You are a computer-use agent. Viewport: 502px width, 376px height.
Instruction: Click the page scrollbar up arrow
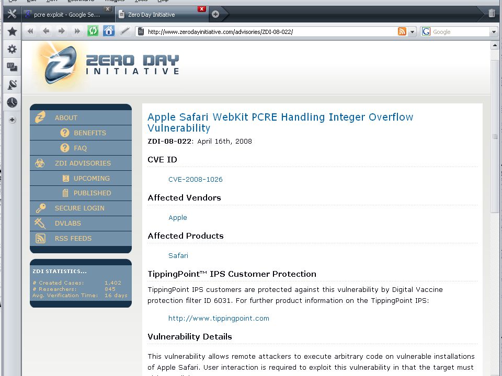point(495,45)
